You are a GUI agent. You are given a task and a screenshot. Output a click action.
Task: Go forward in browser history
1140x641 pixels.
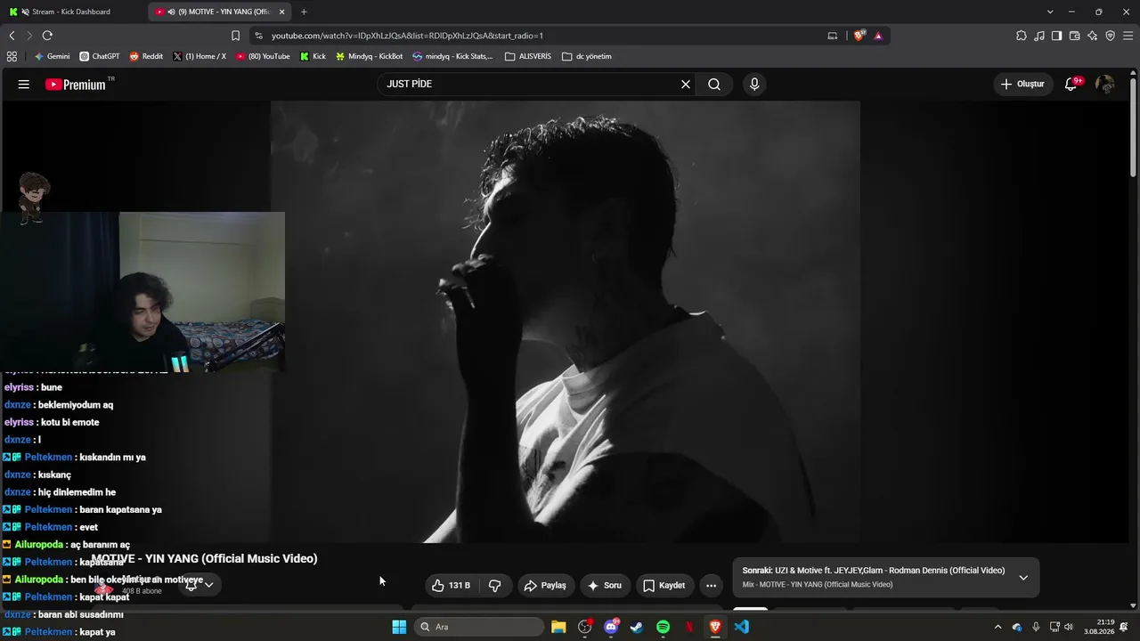tap(29, 36)
